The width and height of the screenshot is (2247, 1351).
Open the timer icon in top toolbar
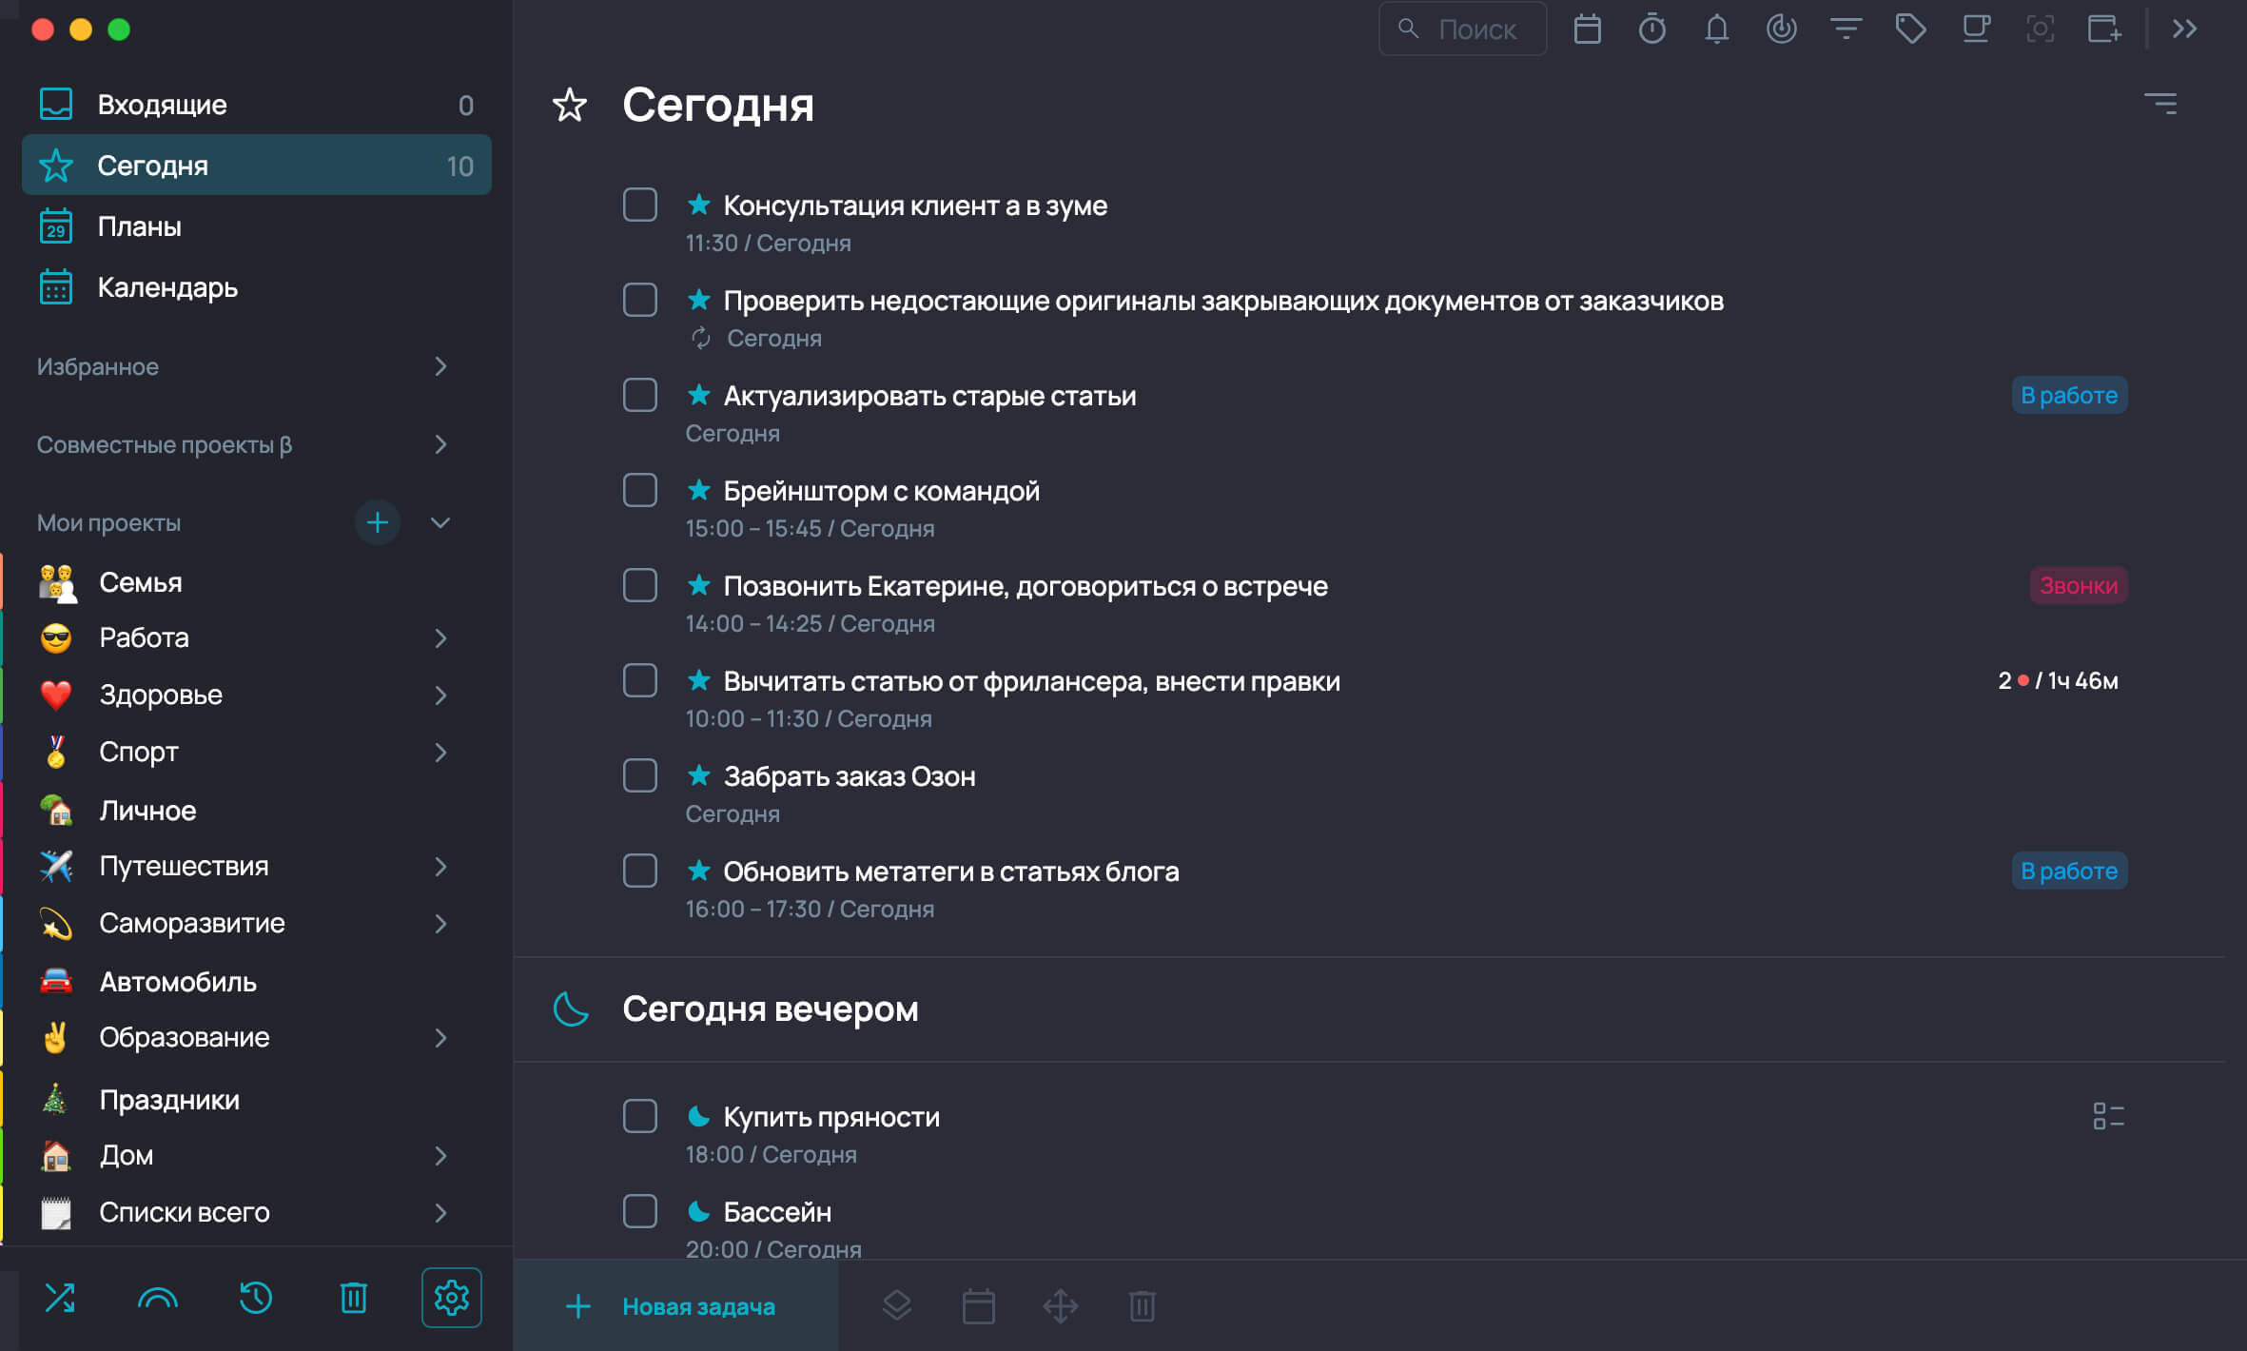click(x=1651, y=29)
